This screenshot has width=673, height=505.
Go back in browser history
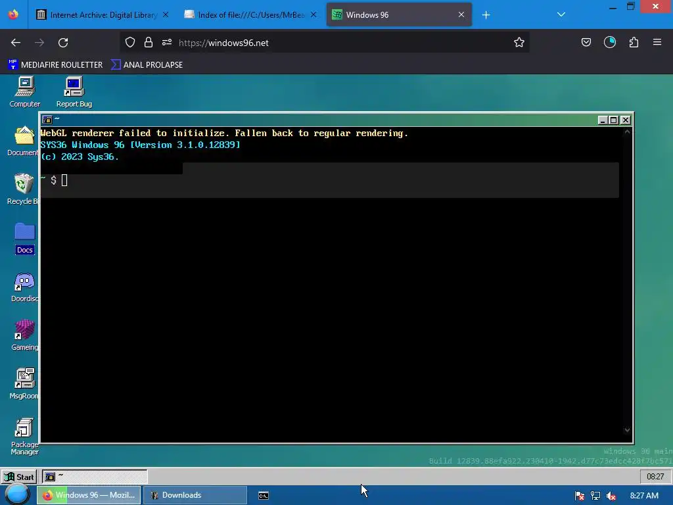point(16,43)
